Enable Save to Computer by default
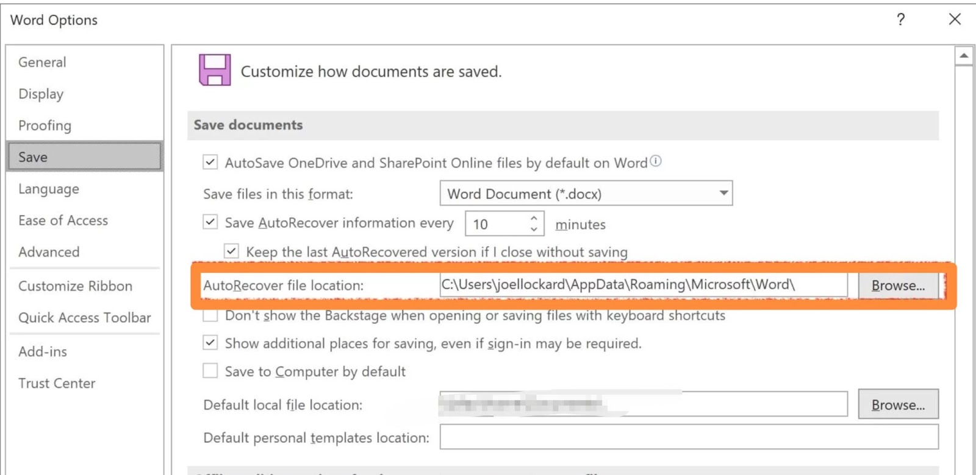Image resolution: width=976 pixels, height=475 pixels. pyautogui.click(x=210, y=371)
